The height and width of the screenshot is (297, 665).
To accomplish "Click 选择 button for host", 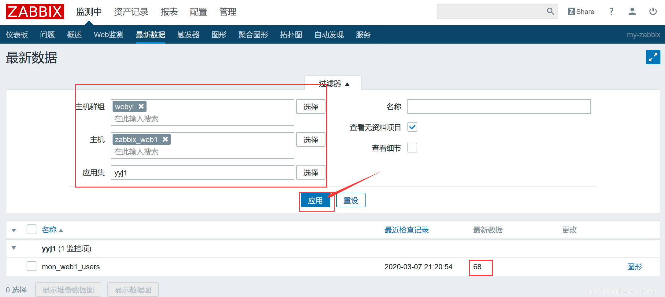I will [310, 140].
